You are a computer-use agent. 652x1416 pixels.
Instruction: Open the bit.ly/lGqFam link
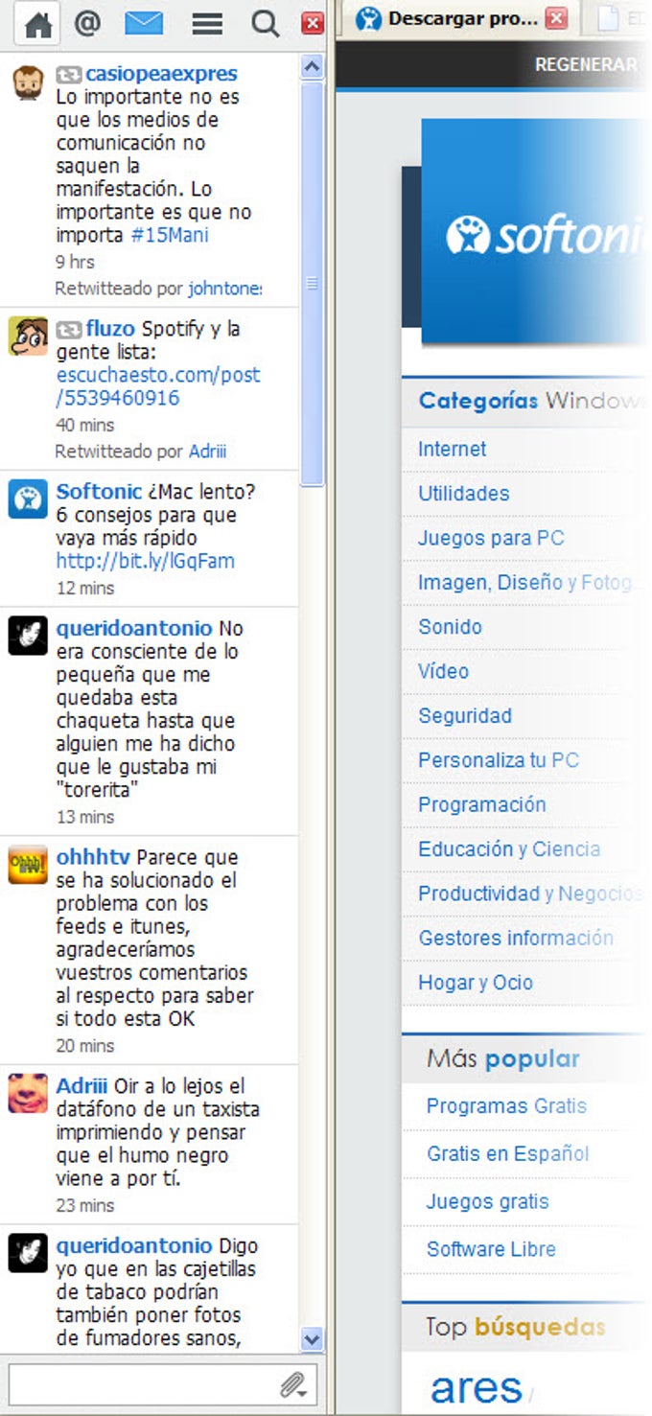(145, 561)
